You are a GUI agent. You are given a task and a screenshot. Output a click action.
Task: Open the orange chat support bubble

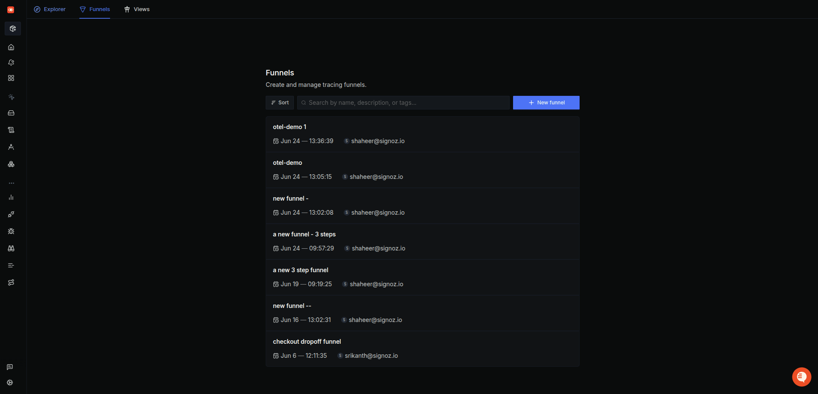point(801,377)
